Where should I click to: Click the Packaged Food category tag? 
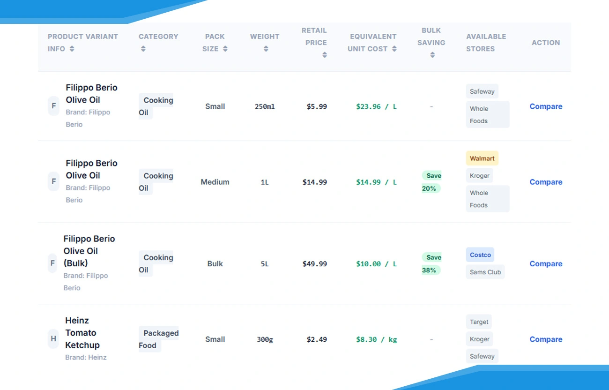point(159,339)
